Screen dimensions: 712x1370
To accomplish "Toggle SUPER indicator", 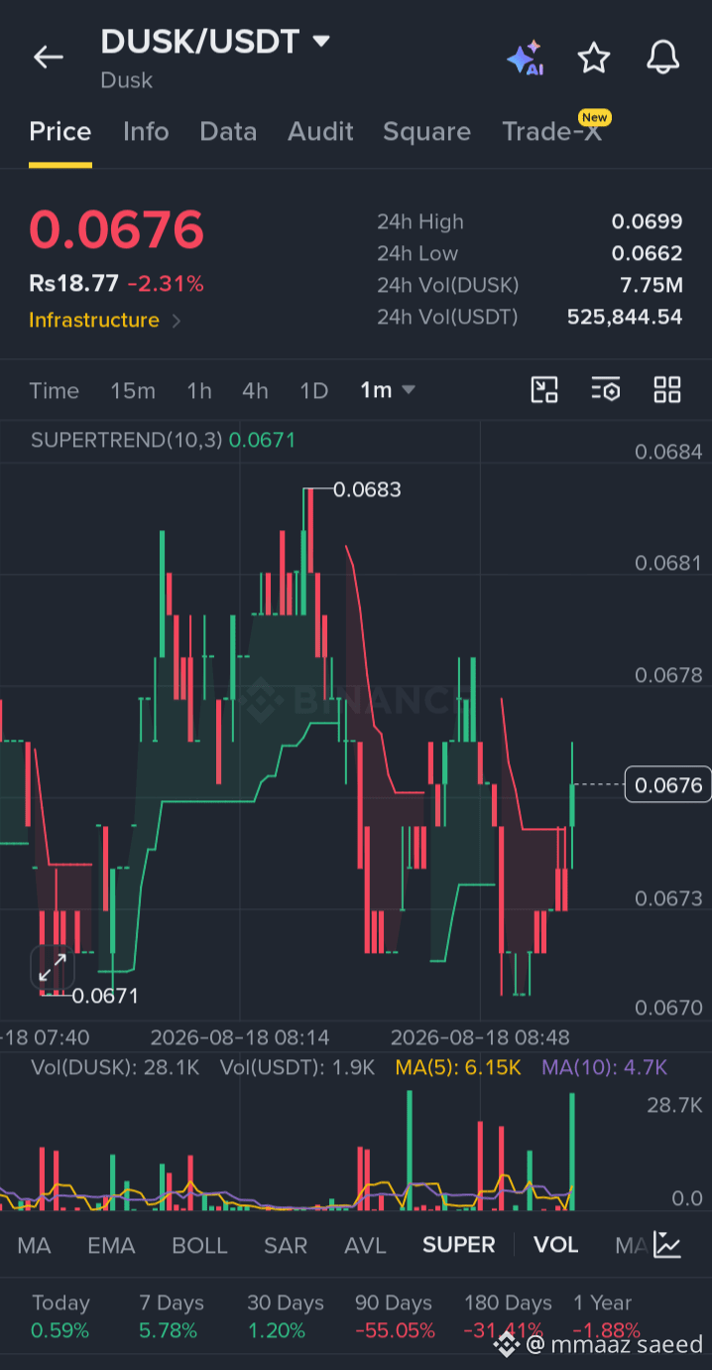I will click(x=458, y=1245).
